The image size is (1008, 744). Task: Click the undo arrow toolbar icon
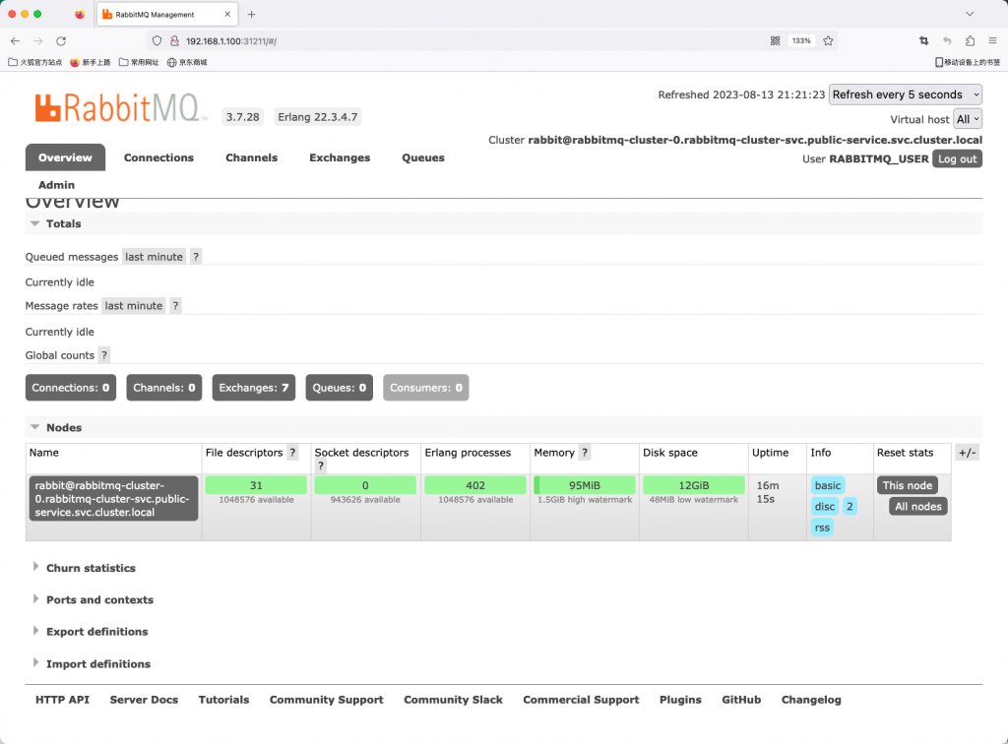[947, 41]
